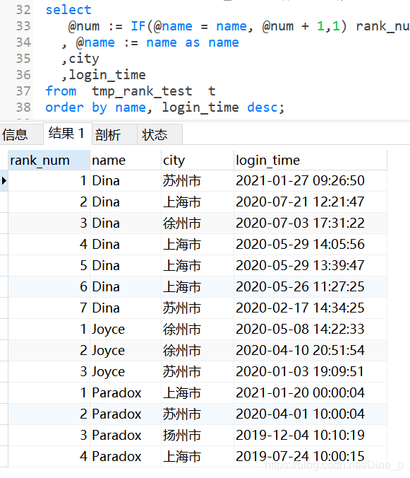
Task: Click line number 38 in gutter
Action: (x=23, y=107)
